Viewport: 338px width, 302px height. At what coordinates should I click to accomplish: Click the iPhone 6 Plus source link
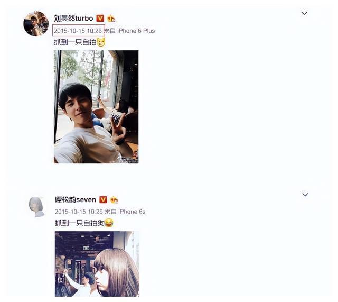pos(136,31)
